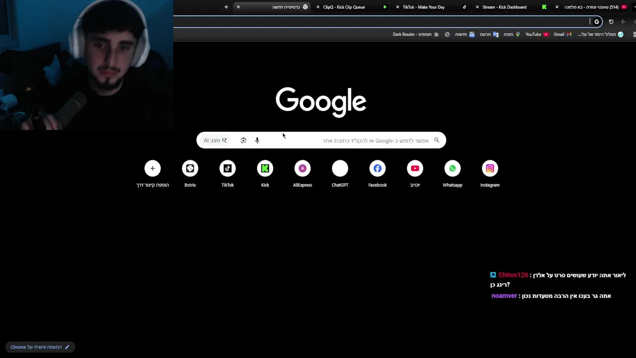Open the ChatGPT shortcut
Viewport: 636px width, 358px height.
point(340,174)
